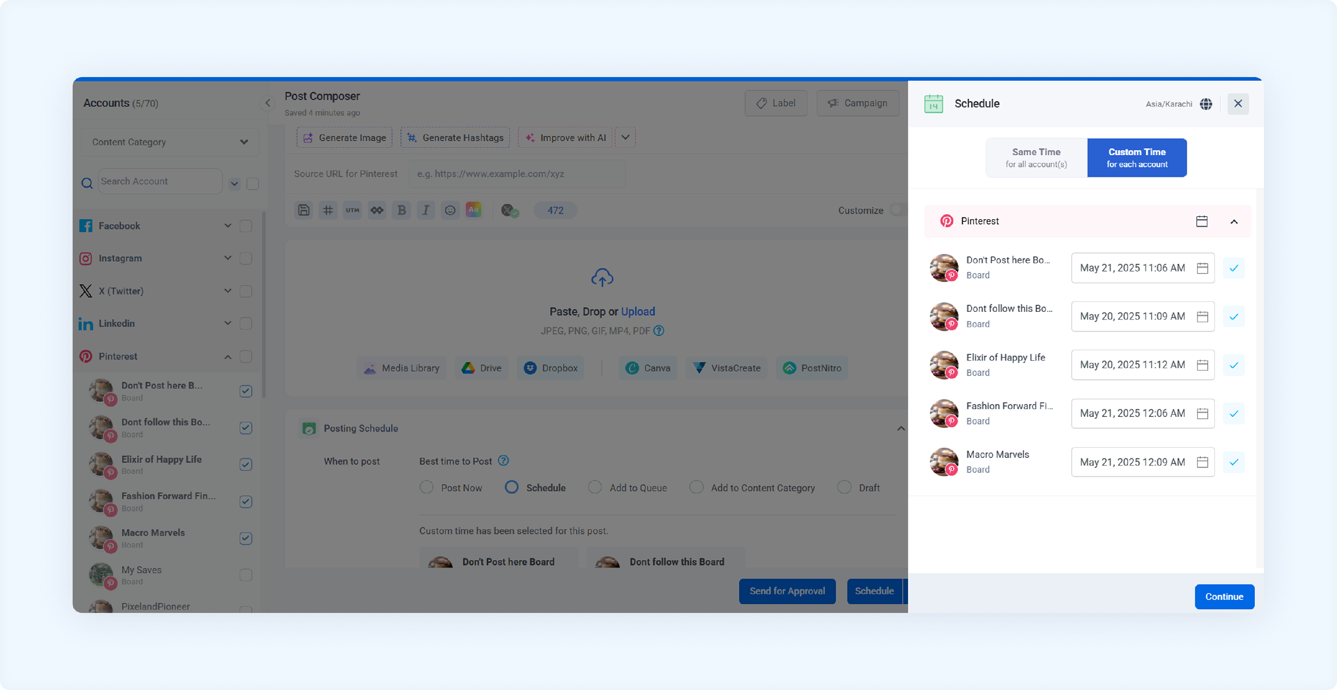Uncheck Don't Post here B... board
Image resolution: width=1337 pixels, height=690 pixels.
246,391
